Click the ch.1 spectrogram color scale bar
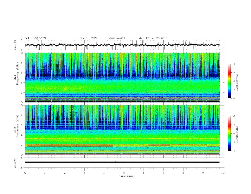251x194 pixels. tap(229, 81)
